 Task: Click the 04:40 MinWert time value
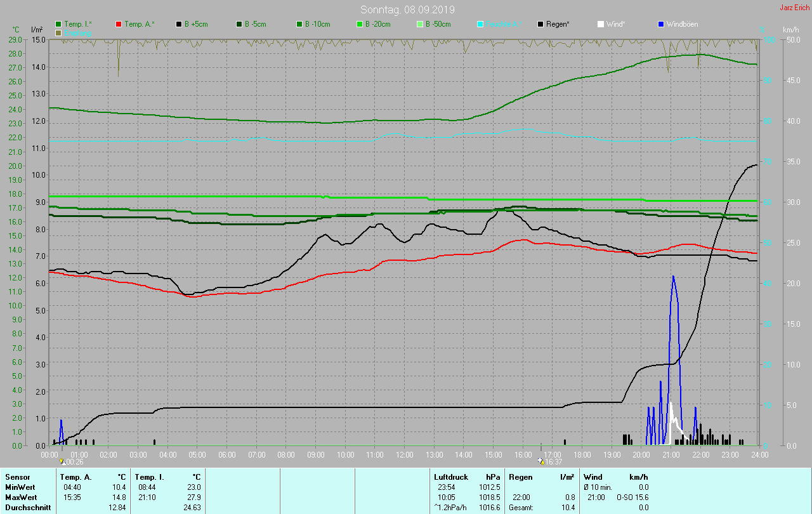(72, 487)
